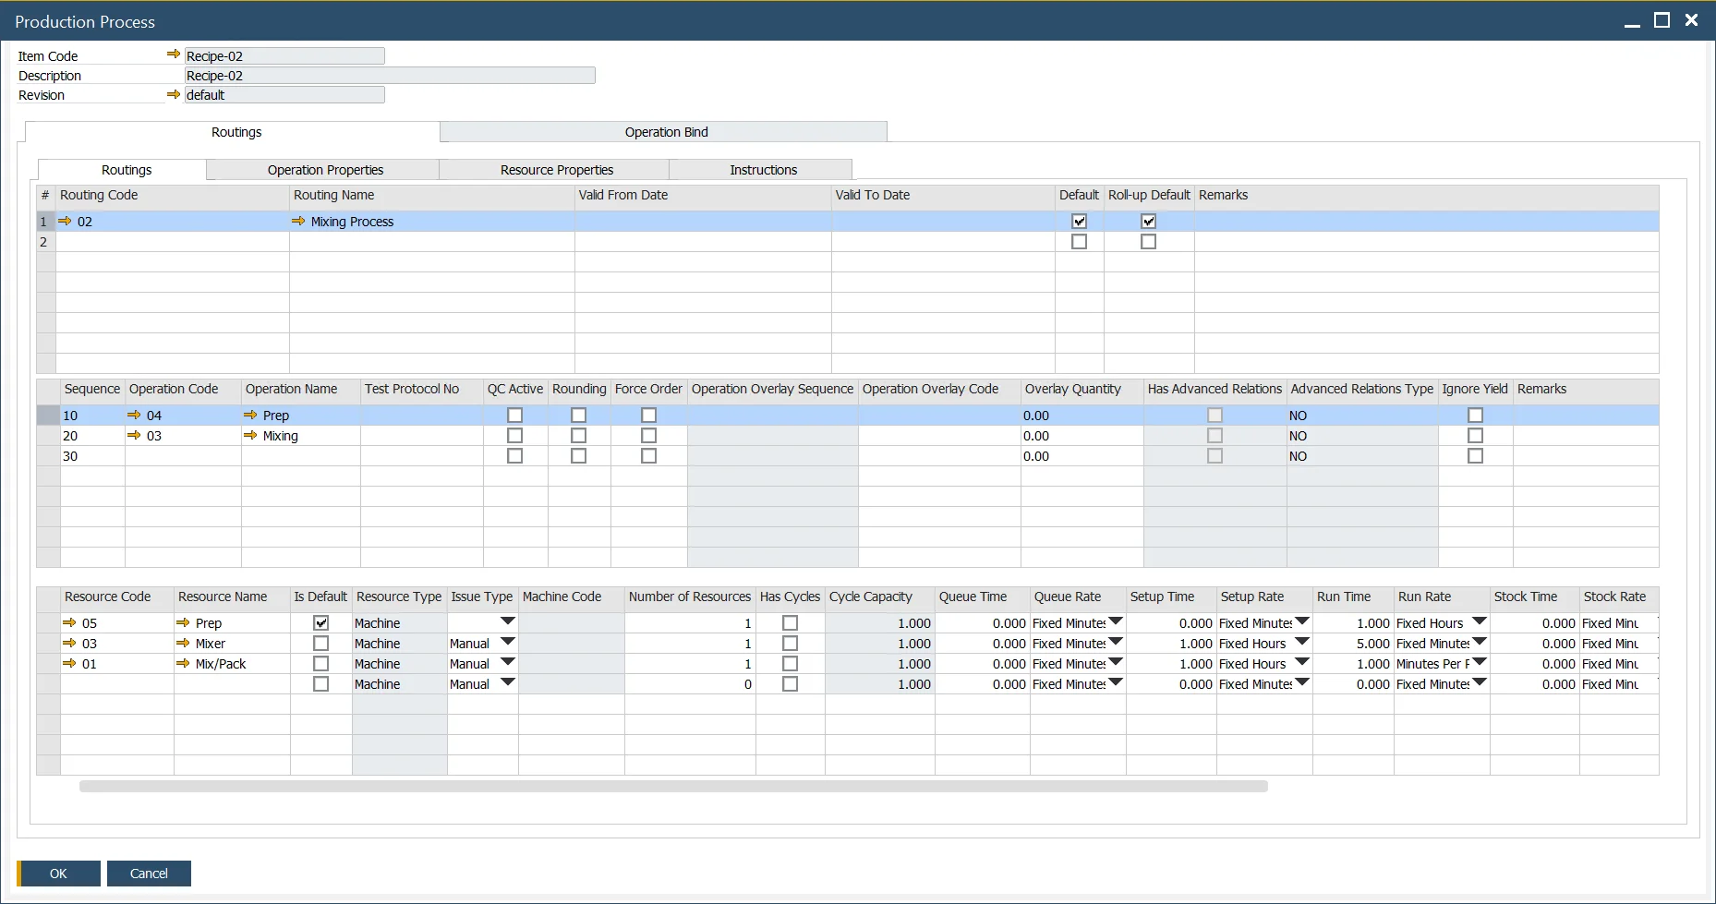Viewport: 1716px width, 904px height.
Task: Enable QC Active for the Prep operation
Action: (514, 416)
